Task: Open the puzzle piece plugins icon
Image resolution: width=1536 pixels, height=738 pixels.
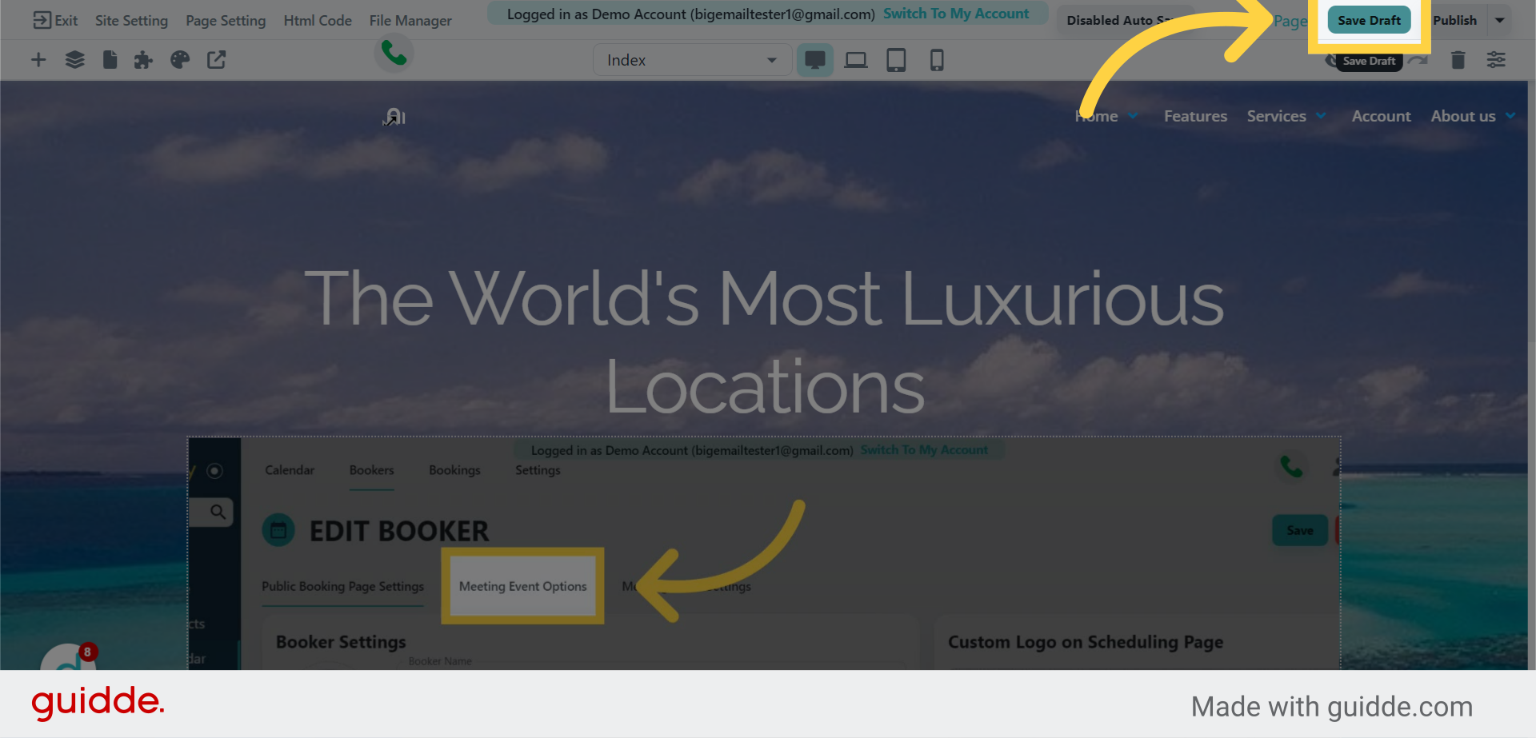Action: [x=143, y=60]
